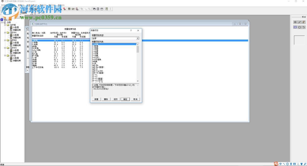
Task: Open the 帮助(H) menu
Action: pyautogui.click(x=61, y=5)
